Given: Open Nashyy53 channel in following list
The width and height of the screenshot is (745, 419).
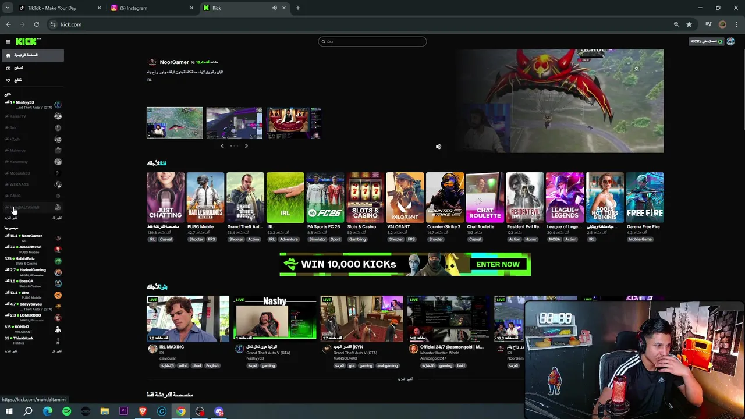Looking at the screenshot, I should coord(32,105).
